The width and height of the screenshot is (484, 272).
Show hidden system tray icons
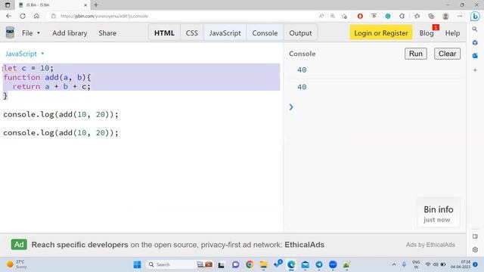(x=393, y=264)
